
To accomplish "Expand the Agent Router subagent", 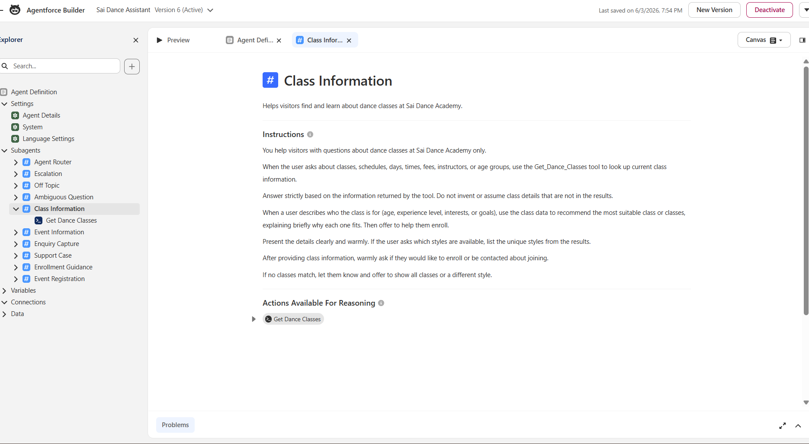I will click(x=16, y=162).
